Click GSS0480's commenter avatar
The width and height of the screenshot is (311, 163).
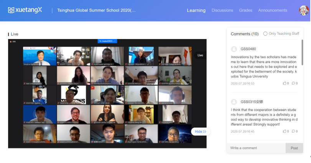click(234, 49)
